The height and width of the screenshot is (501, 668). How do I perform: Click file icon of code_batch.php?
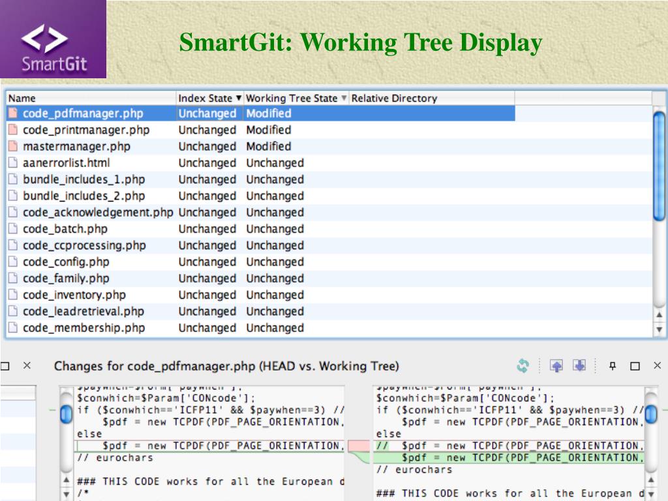13,229
